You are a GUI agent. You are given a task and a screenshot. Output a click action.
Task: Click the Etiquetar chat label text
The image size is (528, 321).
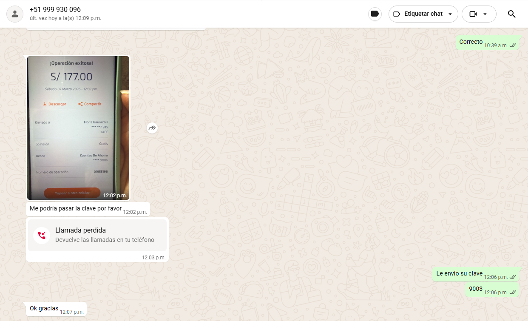(x=423, y=14)
